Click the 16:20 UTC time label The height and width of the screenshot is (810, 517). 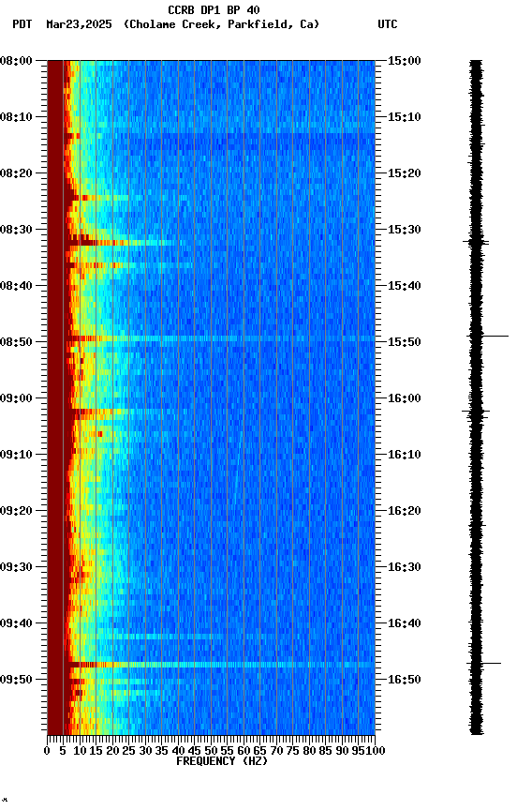click(405, 511)
